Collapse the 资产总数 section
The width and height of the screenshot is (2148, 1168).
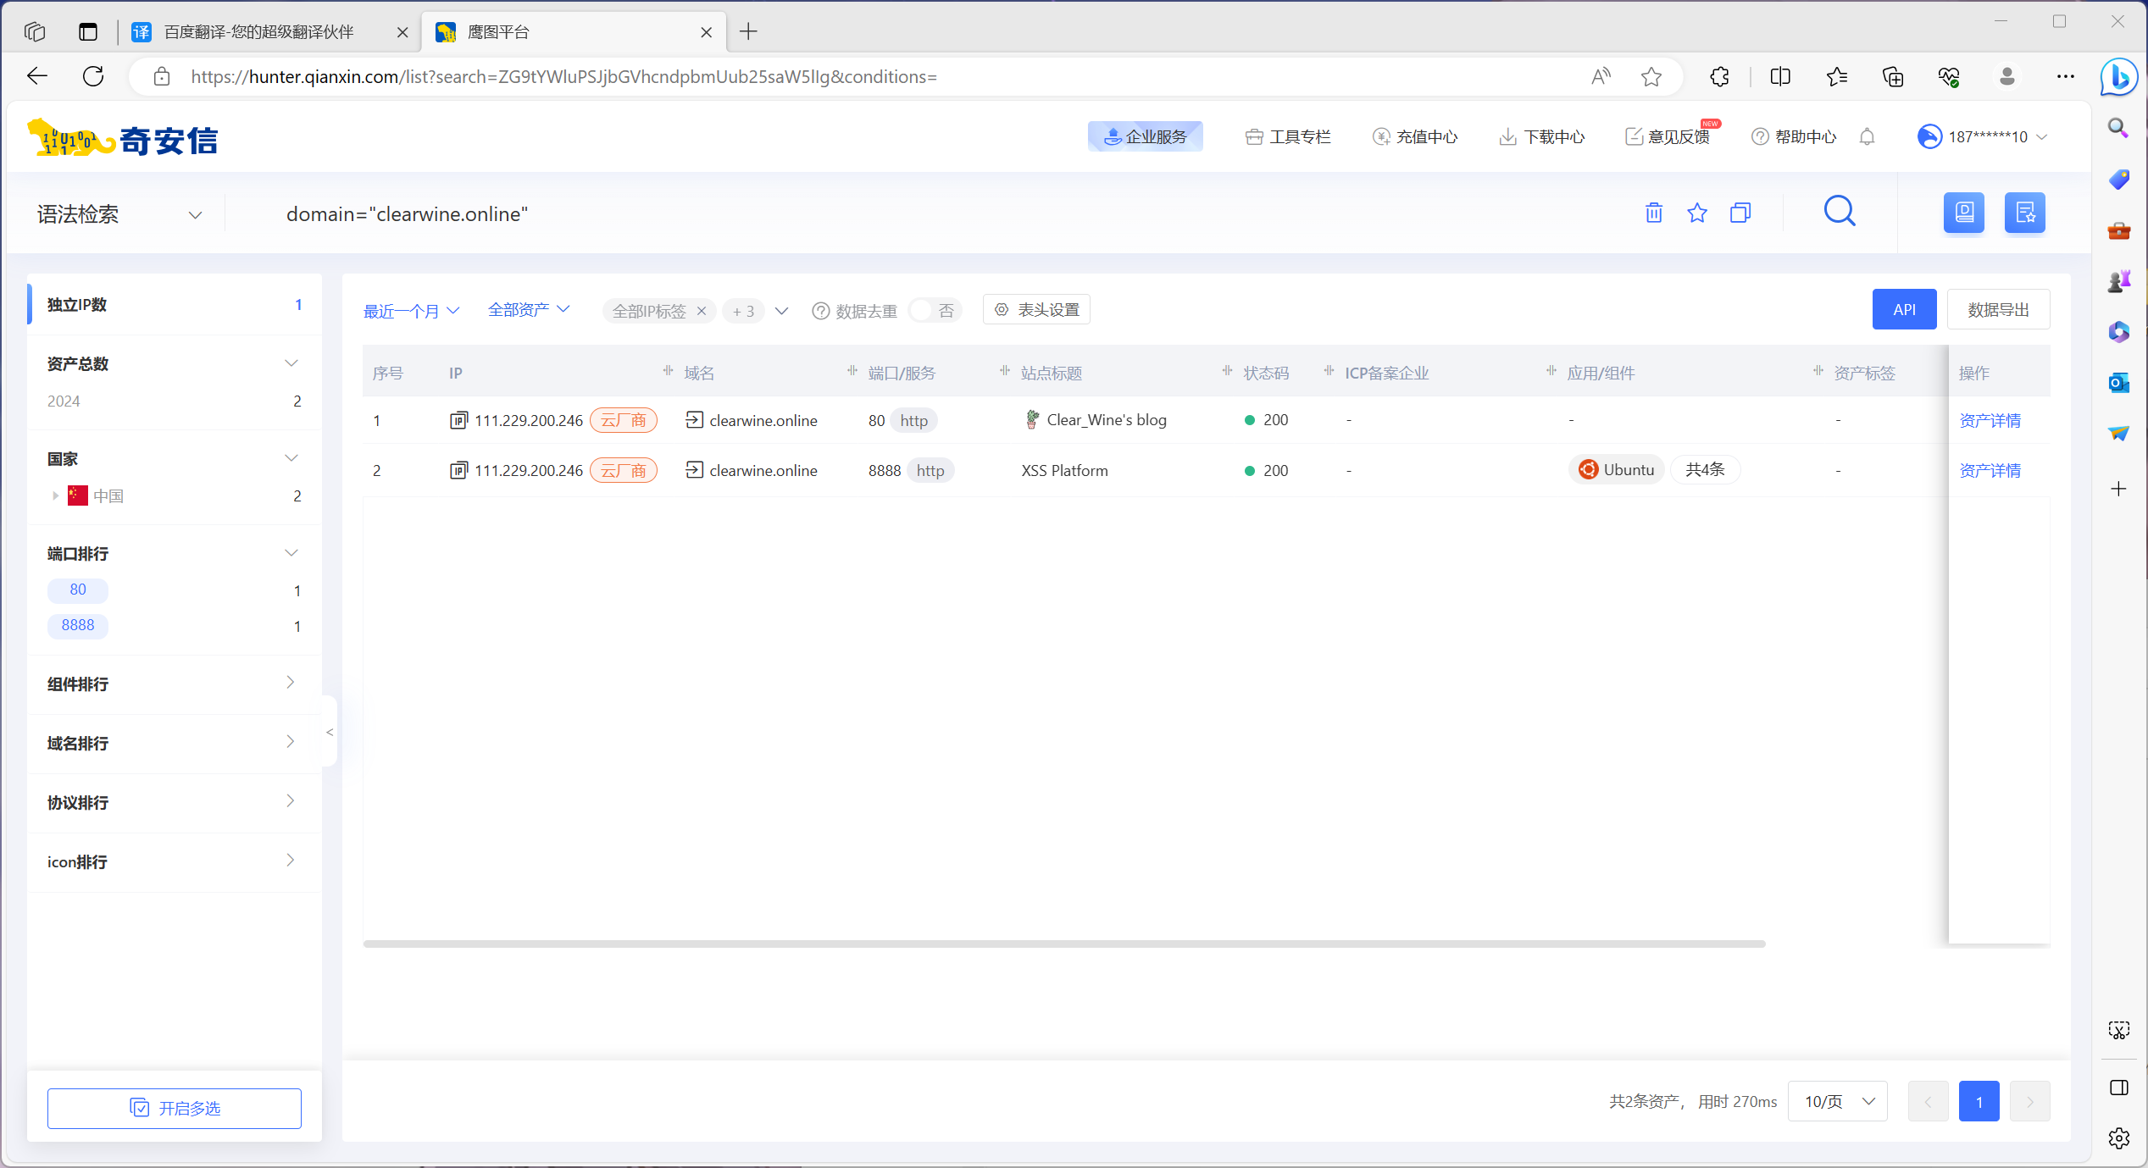click(291, 363)
